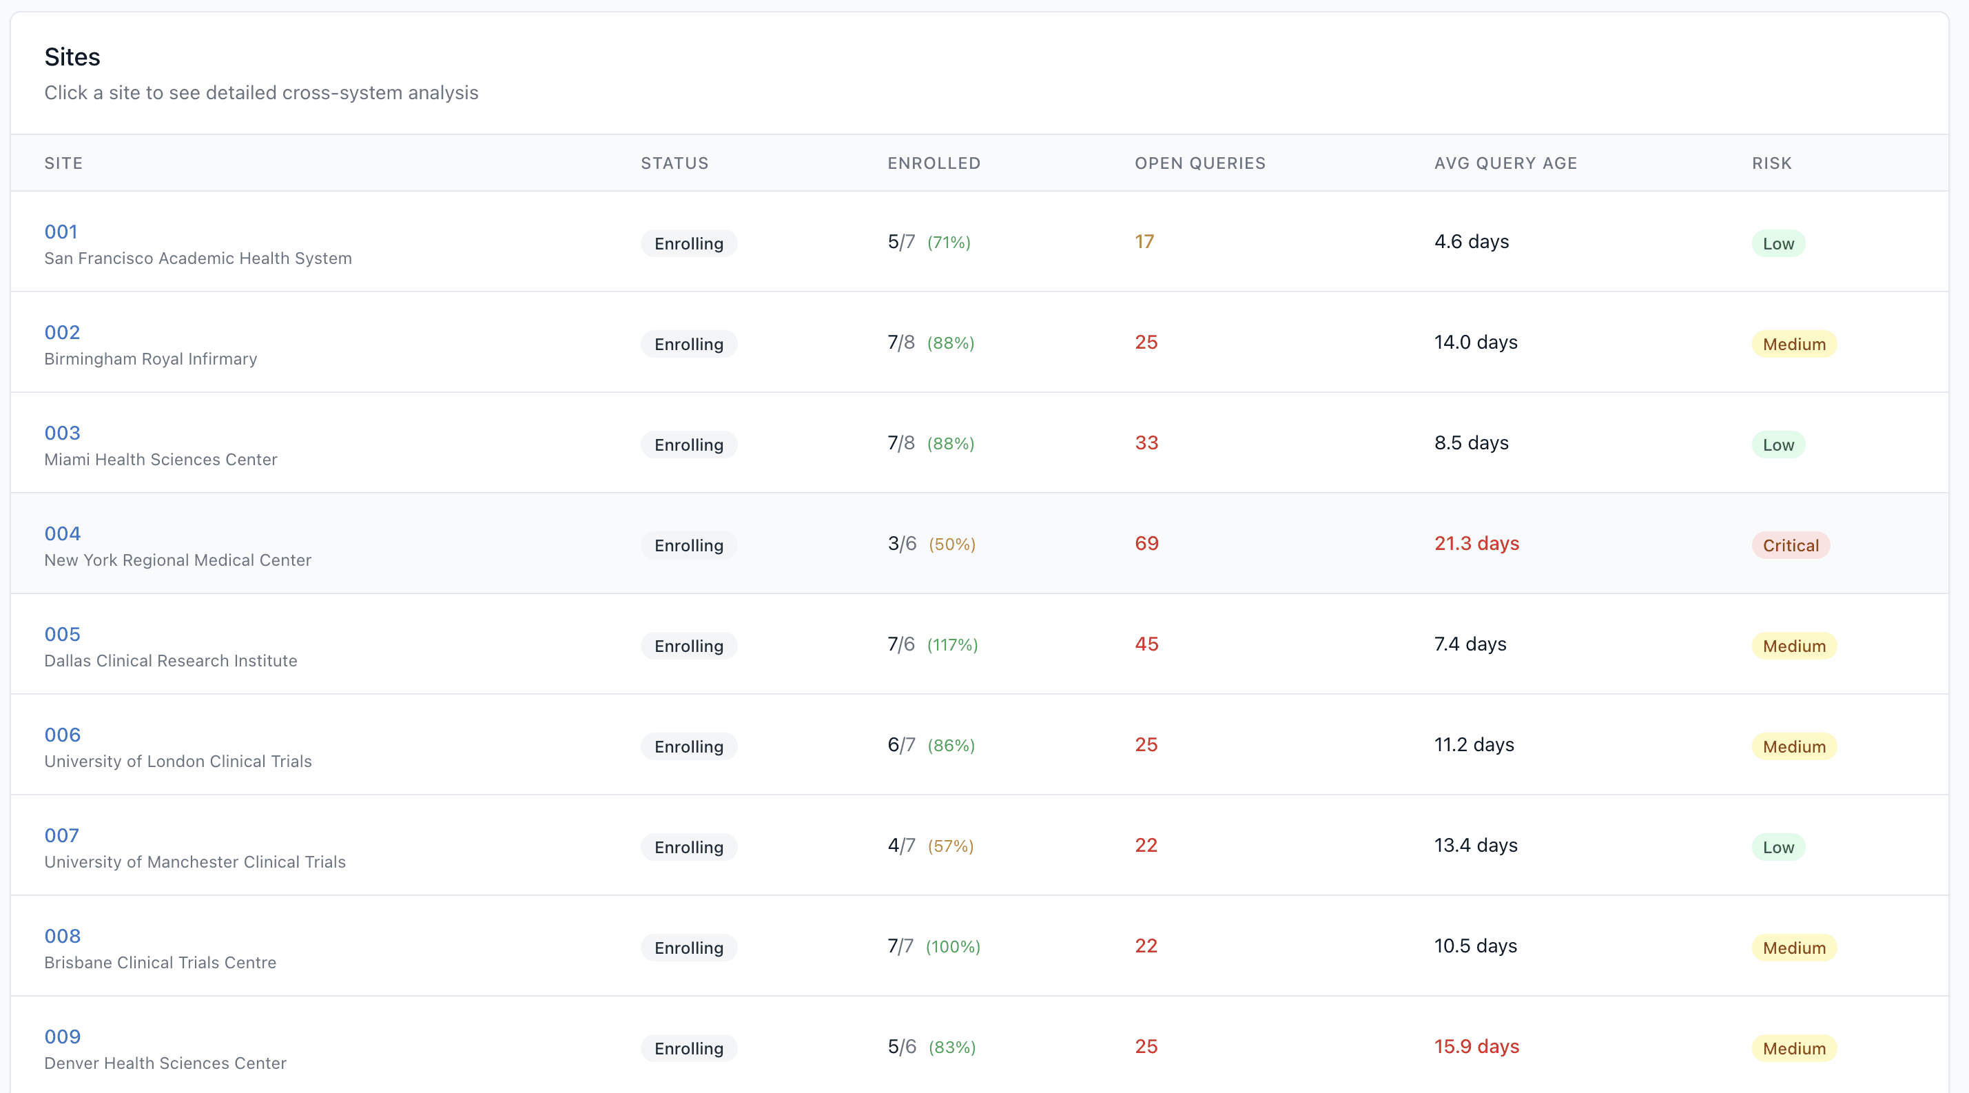1969x1093 pixels.
Task: Open site 008 Brisbane Clinical Trials
Action: 62,937
